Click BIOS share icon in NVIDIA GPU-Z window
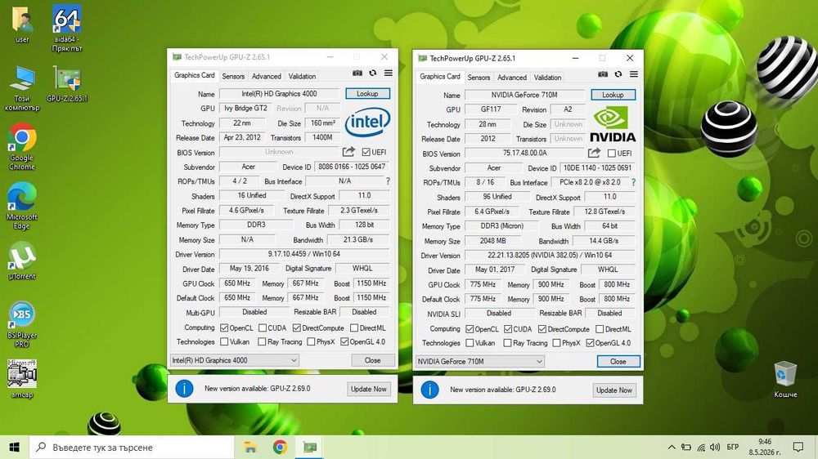 594,153
